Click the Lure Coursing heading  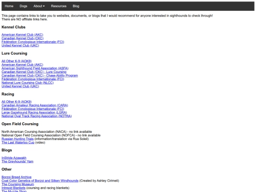tap(14, 53)
